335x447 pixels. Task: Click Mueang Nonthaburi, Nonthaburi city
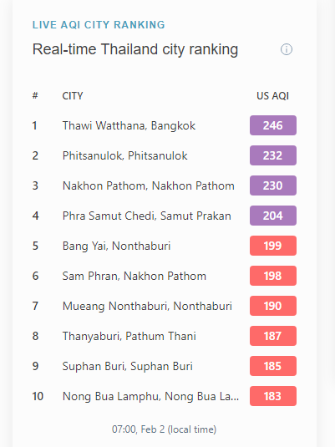pos(147,306)
